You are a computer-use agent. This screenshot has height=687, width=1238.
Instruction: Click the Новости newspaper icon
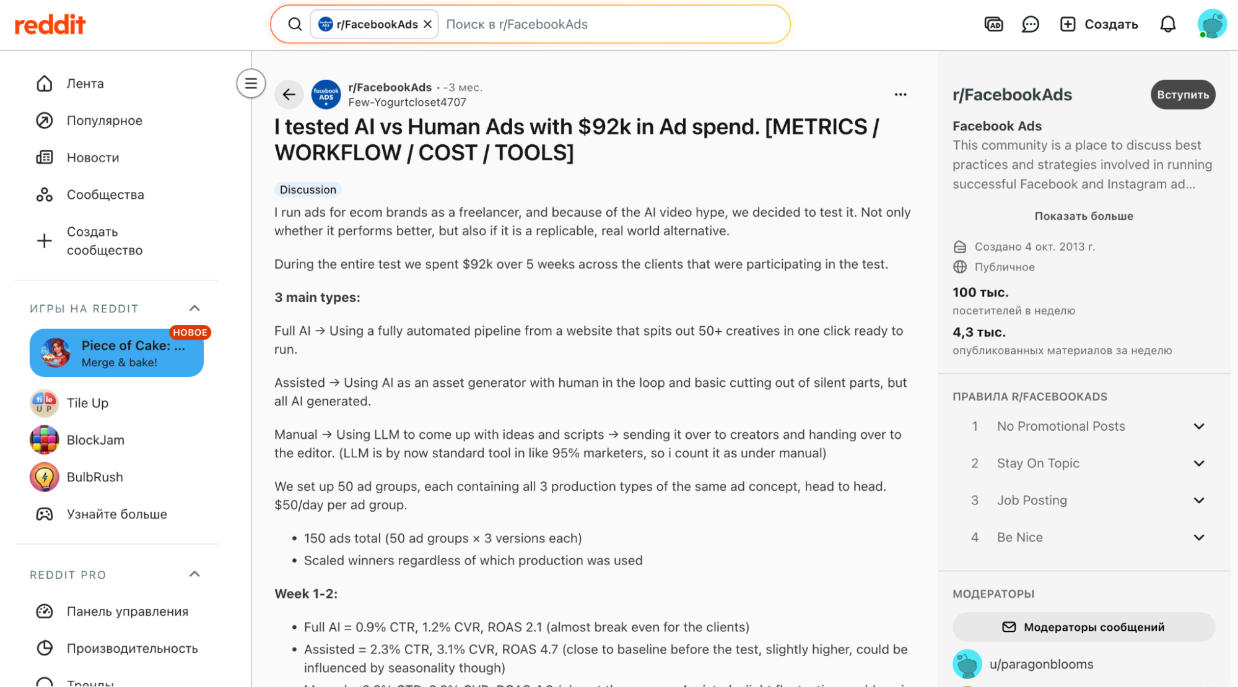coord(45,158)
